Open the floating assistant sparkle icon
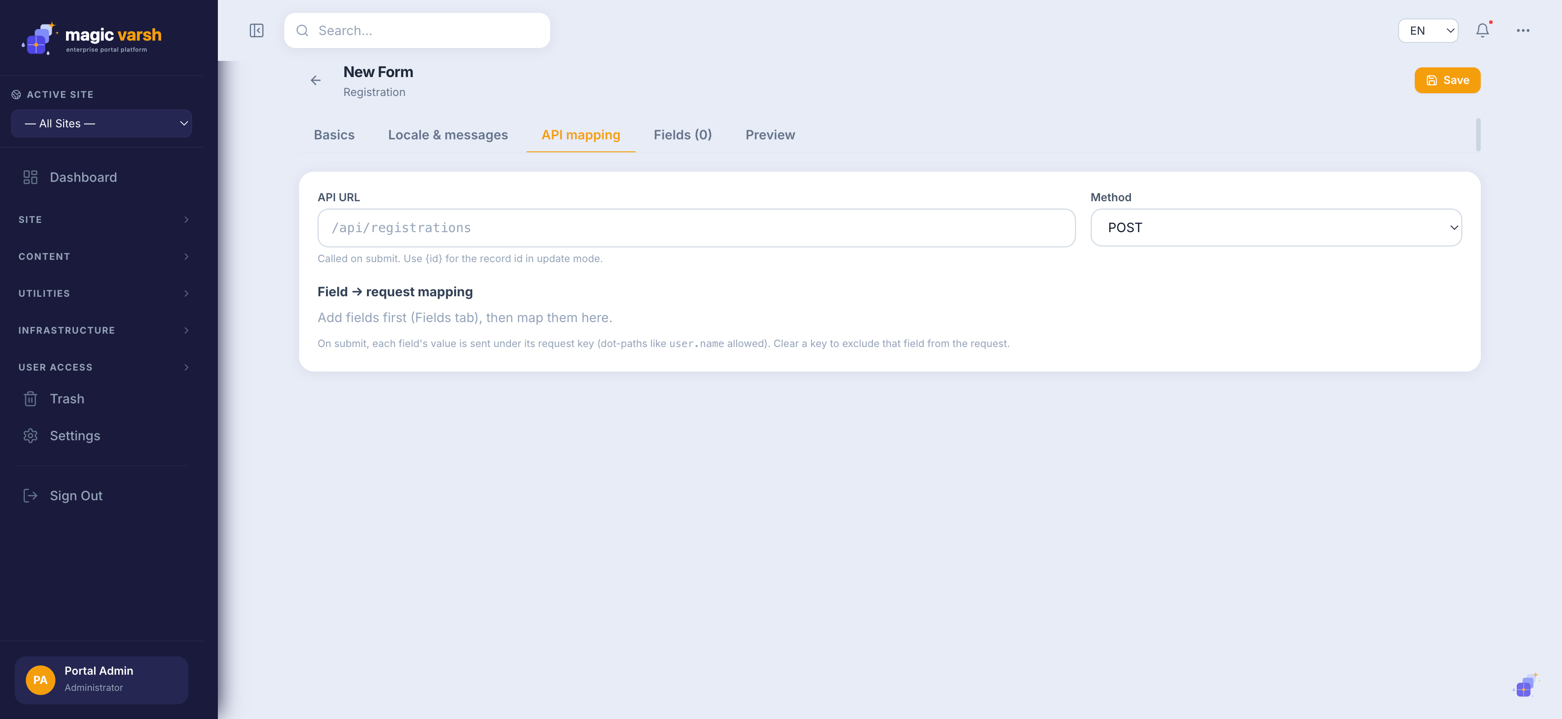The width and height of the screenshot is (1562, 719). tap(1526, 685)
